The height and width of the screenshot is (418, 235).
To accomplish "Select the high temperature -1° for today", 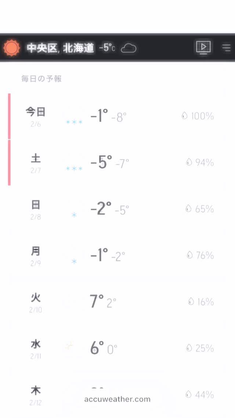I will (x=98, y=115).
